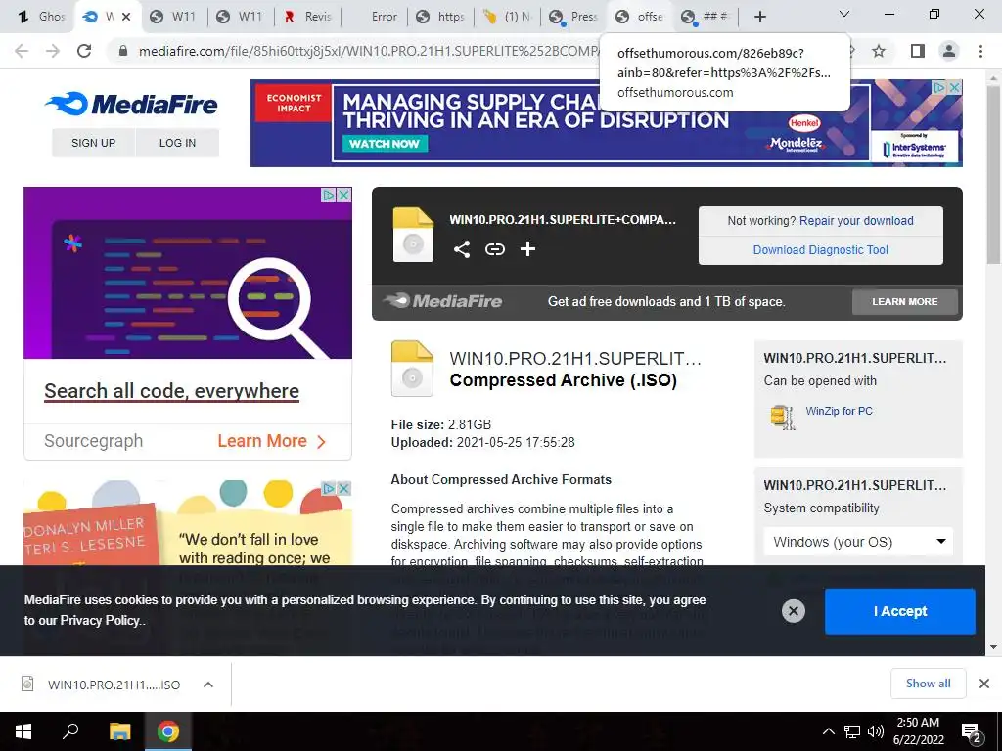The width and height of the screenshot is (1002, 751).
Task: Close the active MediaFire tab
Action: pos(126,17)
